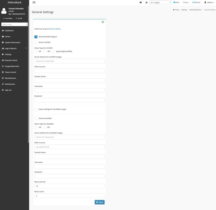
Task: Click the Refresh icon in top bar
Action: point(193,2)
